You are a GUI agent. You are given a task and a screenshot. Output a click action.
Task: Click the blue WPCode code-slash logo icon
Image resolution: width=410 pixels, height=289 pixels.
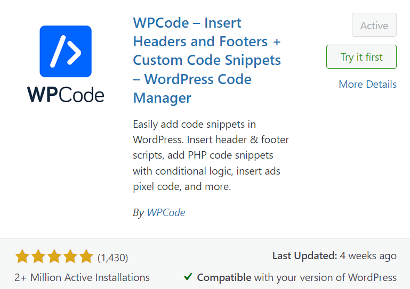(x=66, y=51)
